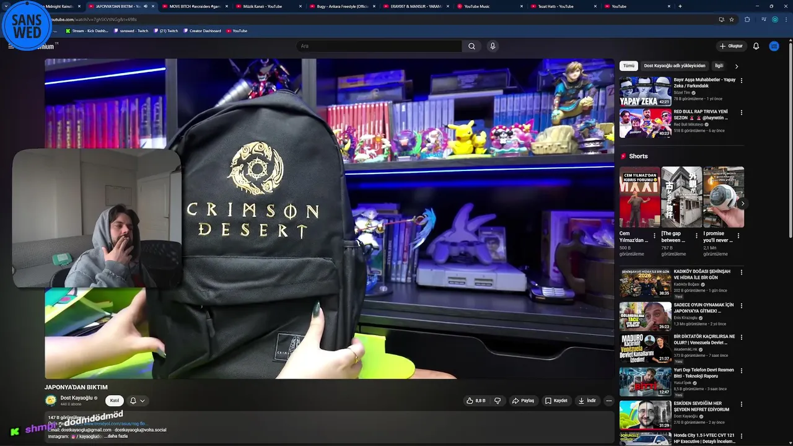This screenshot has height=446, width=793.
Task: Close the JAPONYA'DAN BIKTIM browser tab
Action: click(152, 6)
